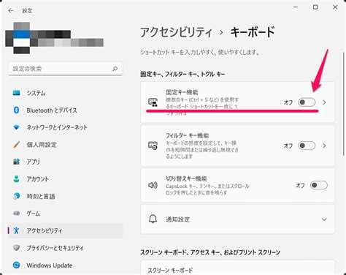Click the アプリ icon in the sidebar
Viewport: 346px width, 275px height.
(16, 162)
